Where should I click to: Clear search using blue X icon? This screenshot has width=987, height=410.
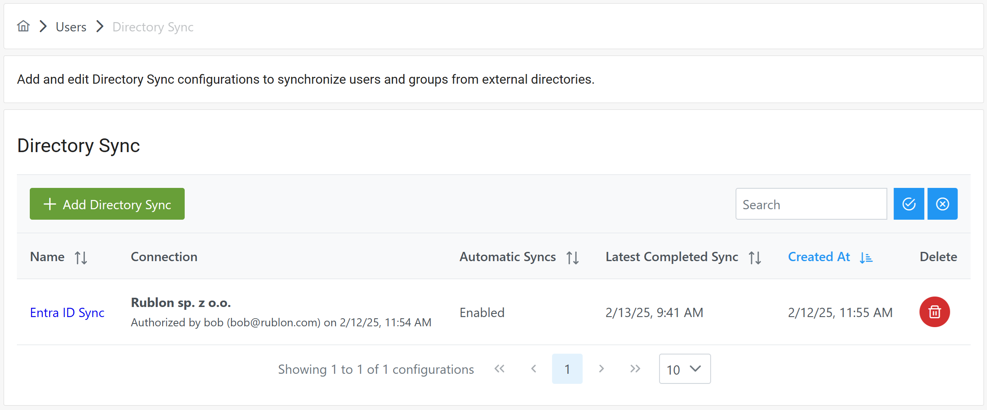[942, 204]
